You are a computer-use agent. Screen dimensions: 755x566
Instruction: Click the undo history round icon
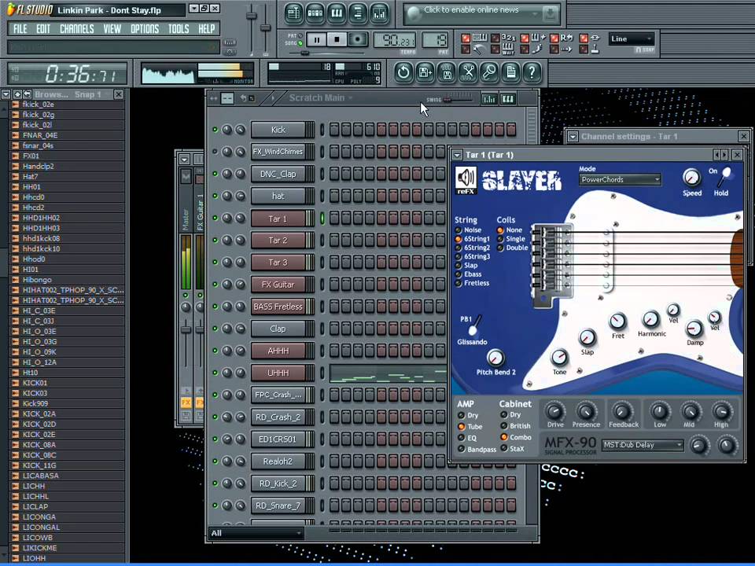[403, 72]
